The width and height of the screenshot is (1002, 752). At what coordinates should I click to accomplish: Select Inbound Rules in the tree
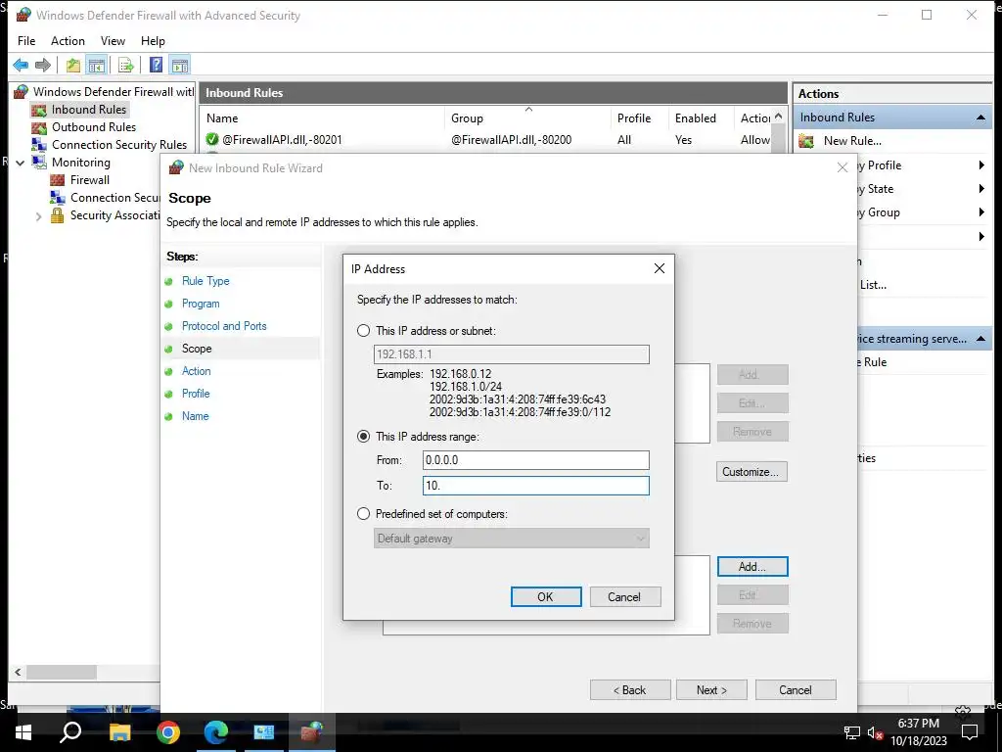point(89,110)
